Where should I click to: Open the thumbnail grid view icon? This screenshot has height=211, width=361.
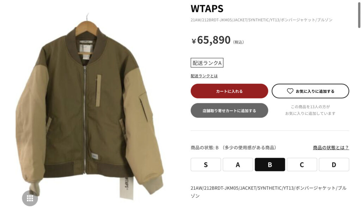(x=30, y=198)
